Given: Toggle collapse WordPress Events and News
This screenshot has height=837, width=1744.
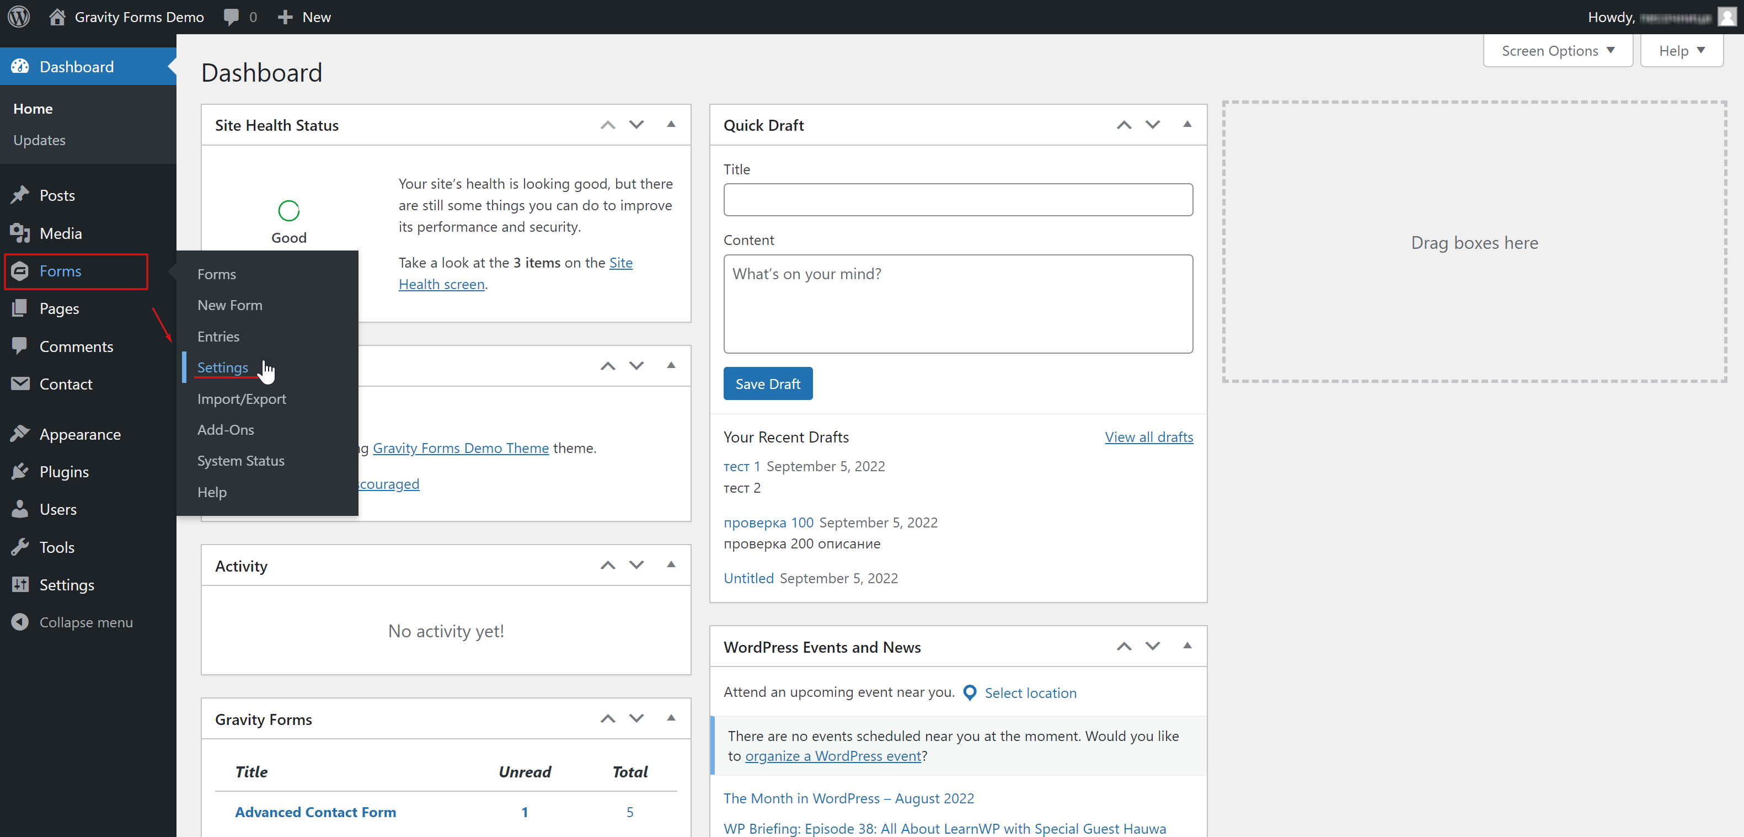Looking at the screenshot, I should 1188,647.
